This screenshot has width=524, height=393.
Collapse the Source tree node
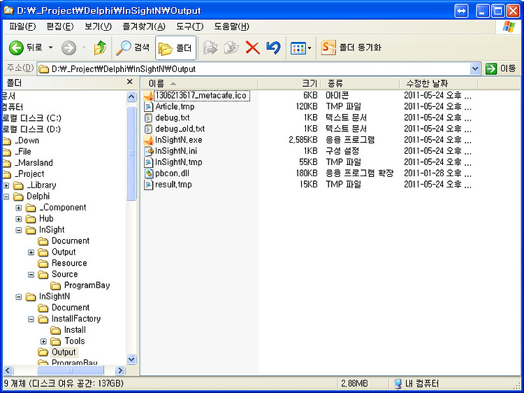pyautogui.click(x=31, y=275)
